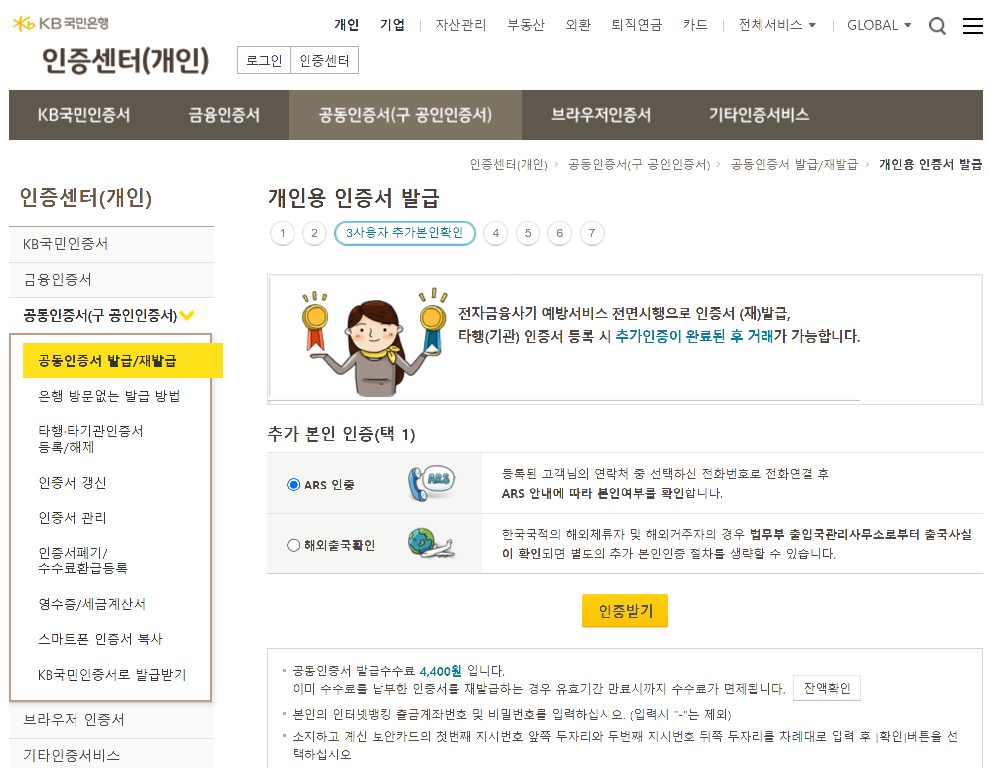Open 인증서 관리 sidebar item
The image size is (990, 768).
pyautogui.click(x=73, y=518)
